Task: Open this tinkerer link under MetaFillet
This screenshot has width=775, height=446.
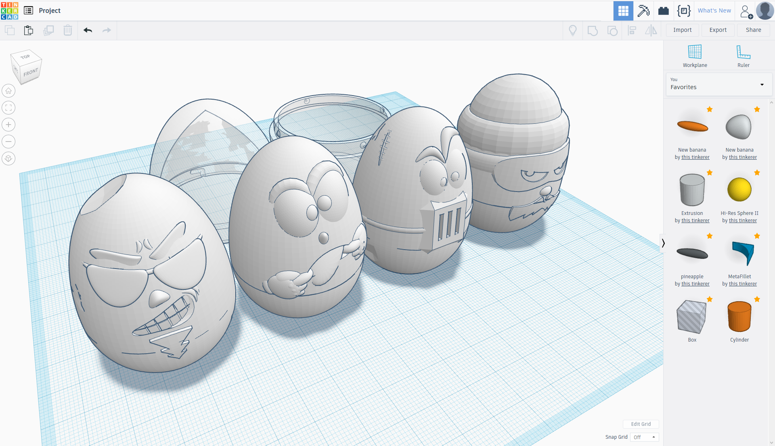Action: coord(743,284)
